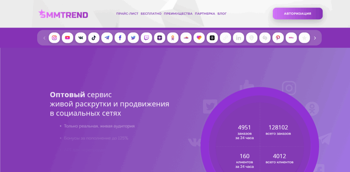The width and height of the screenshot is (350, 172).
Task: Open the ПРАЙС-ЛИСТ menu item
Action: point(127,14)
